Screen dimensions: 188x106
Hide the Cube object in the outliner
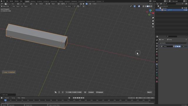[x=184, y=10]
